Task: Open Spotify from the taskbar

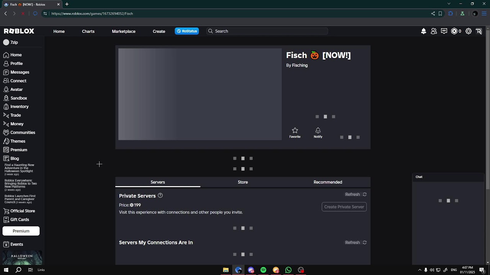Action: tap(263, 270)
